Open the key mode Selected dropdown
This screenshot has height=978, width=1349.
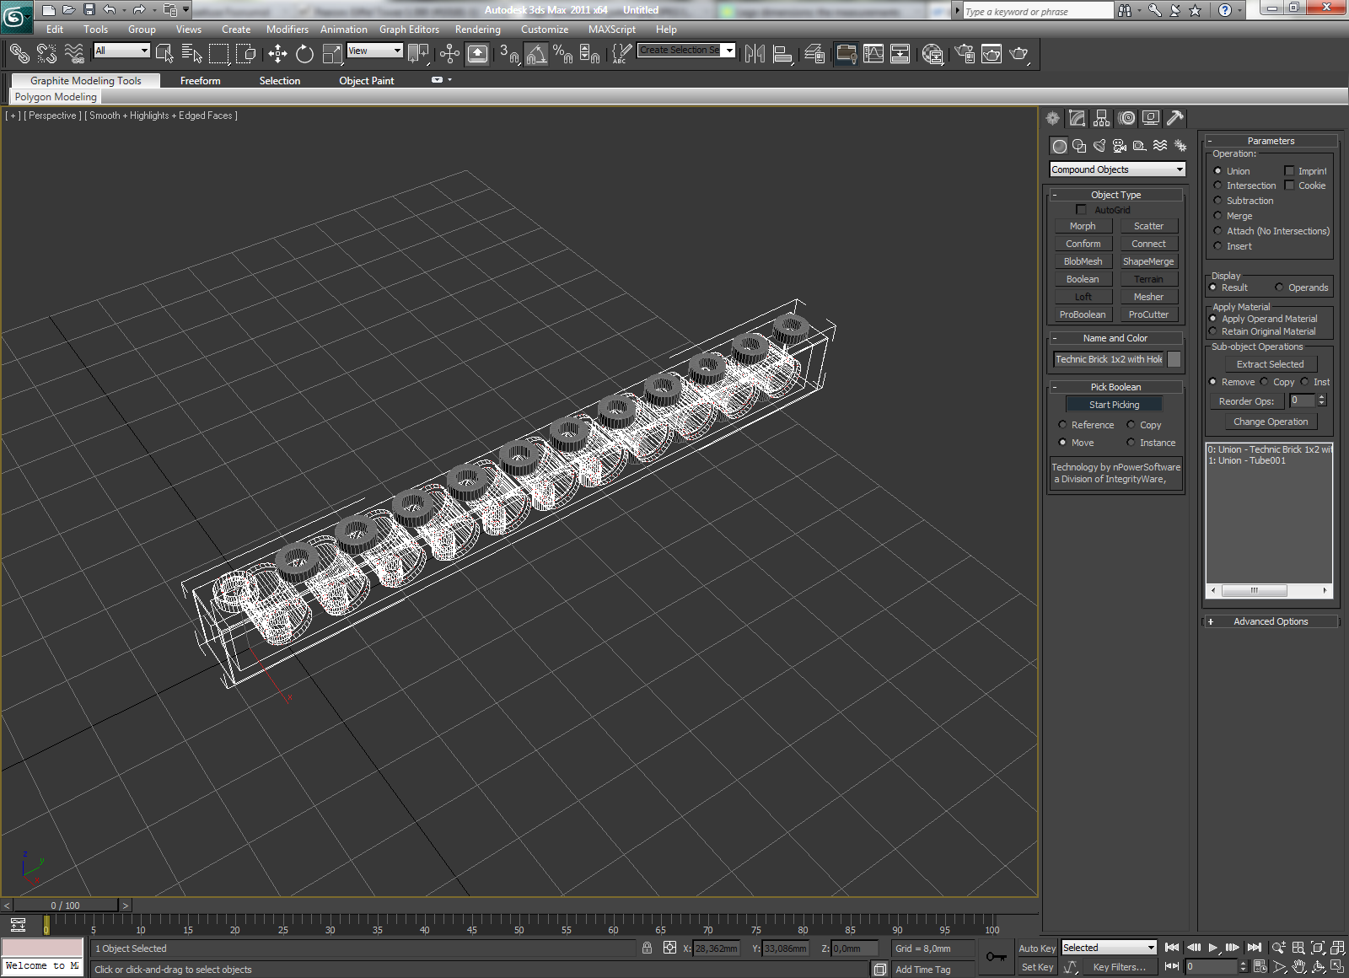(x=1109, y=948)
